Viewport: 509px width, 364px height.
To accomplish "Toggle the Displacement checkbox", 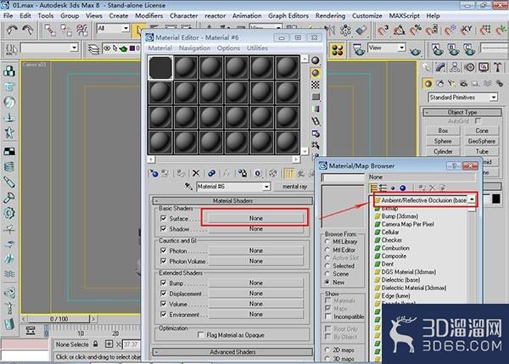I will 163,294.
